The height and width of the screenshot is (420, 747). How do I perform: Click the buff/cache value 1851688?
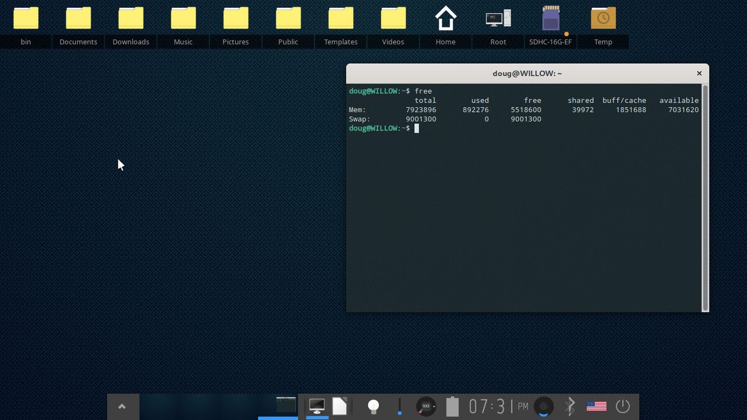click(631, 110)
